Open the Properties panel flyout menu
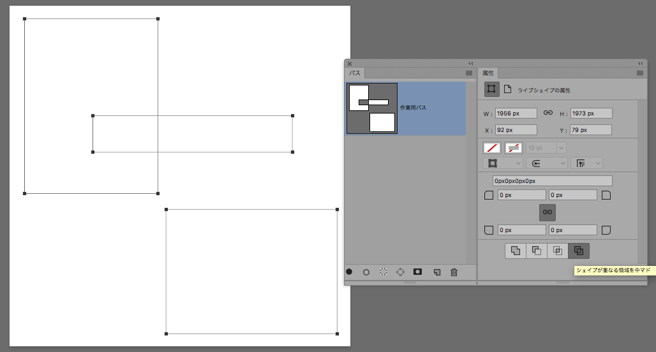Image resolution: width=656 pixels, height=352 pixels. click(639, 73)
